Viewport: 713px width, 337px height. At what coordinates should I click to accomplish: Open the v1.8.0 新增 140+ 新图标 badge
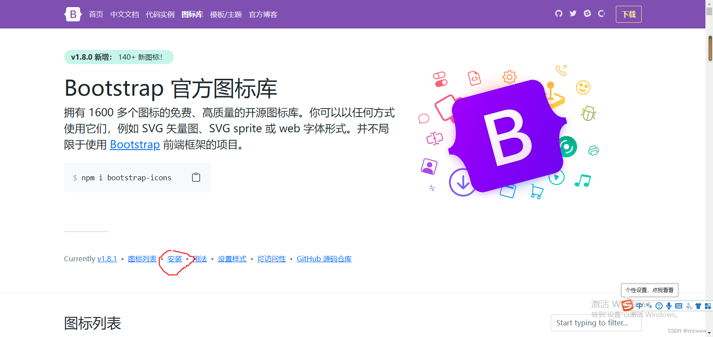point(119,57)
